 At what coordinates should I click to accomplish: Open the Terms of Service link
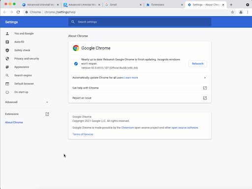83,135
